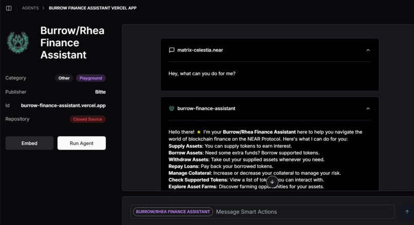
Task: Toggle the sidebar panel icon
Action: pos(9,8)
